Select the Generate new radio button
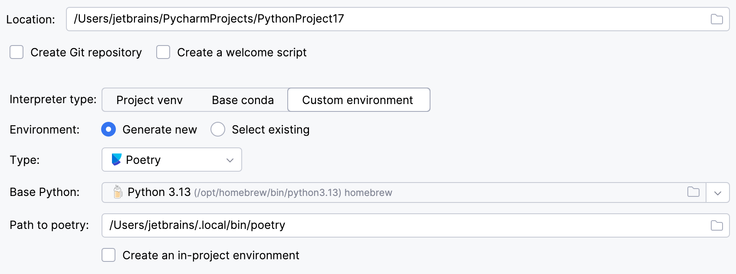Viewport: 736px width, 274px height. 108,129
